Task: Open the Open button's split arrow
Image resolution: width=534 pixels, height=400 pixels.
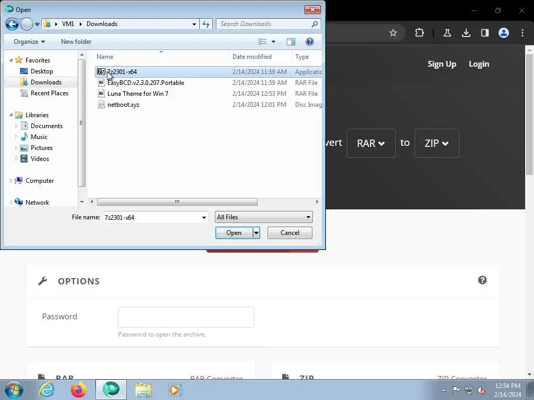Action: (x=257, y=233)
